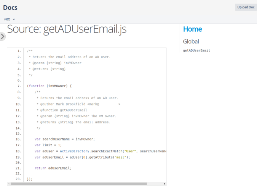Open getADUserEmail in the Global list
257x186 pixels.
coord(196,50)
